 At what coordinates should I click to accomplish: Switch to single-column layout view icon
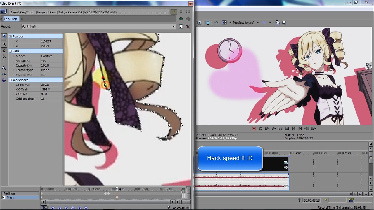pos(174,12)
